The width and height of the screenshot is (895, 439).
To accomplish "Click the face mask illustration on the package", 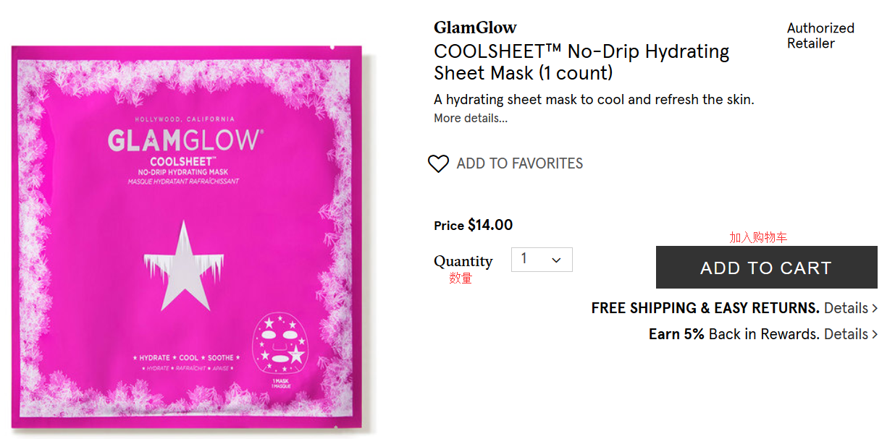I will pos(280,342).
